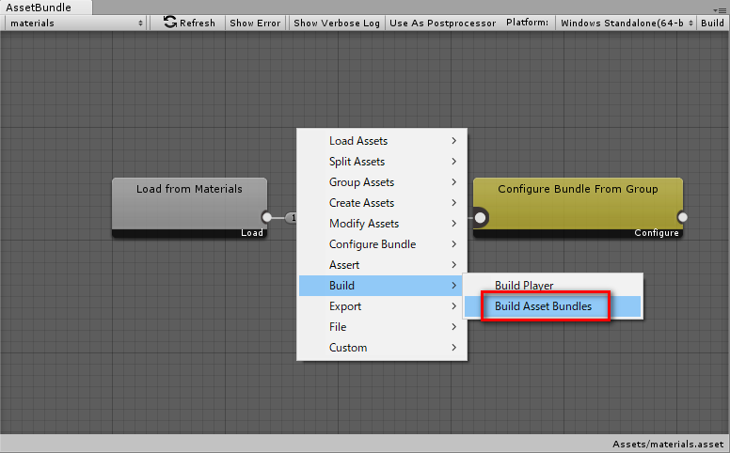Click the connection count badge on edge
Screen dimensions: 730x453
pyautogui.click(x=292, y=217)
